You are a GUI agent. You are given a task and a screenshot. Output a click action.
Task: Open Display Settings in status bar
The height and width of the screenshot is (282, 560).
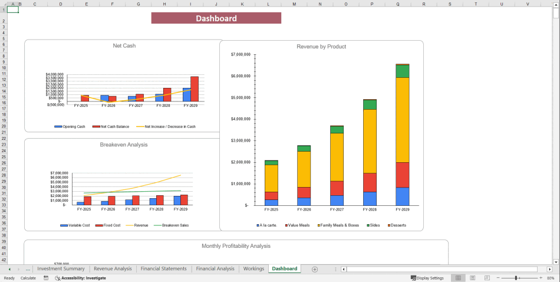click(427, 278)
